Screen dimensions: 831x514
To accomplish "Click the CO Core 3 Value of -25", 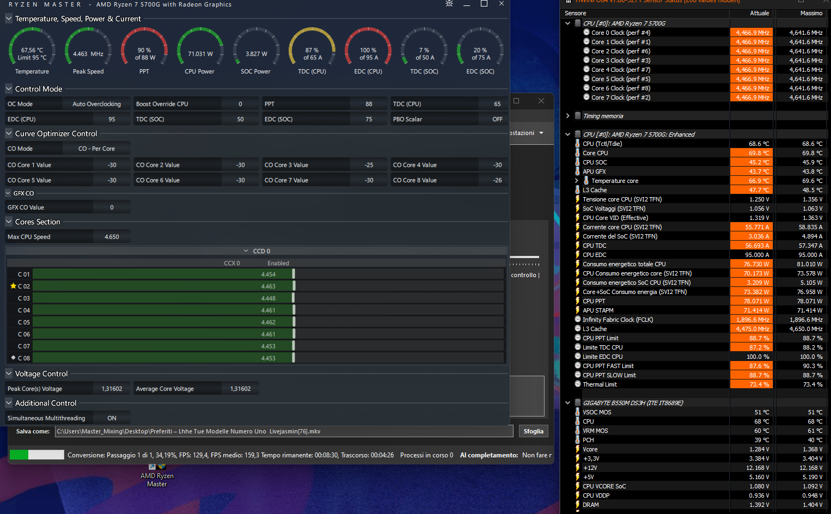I will point(369,165).
